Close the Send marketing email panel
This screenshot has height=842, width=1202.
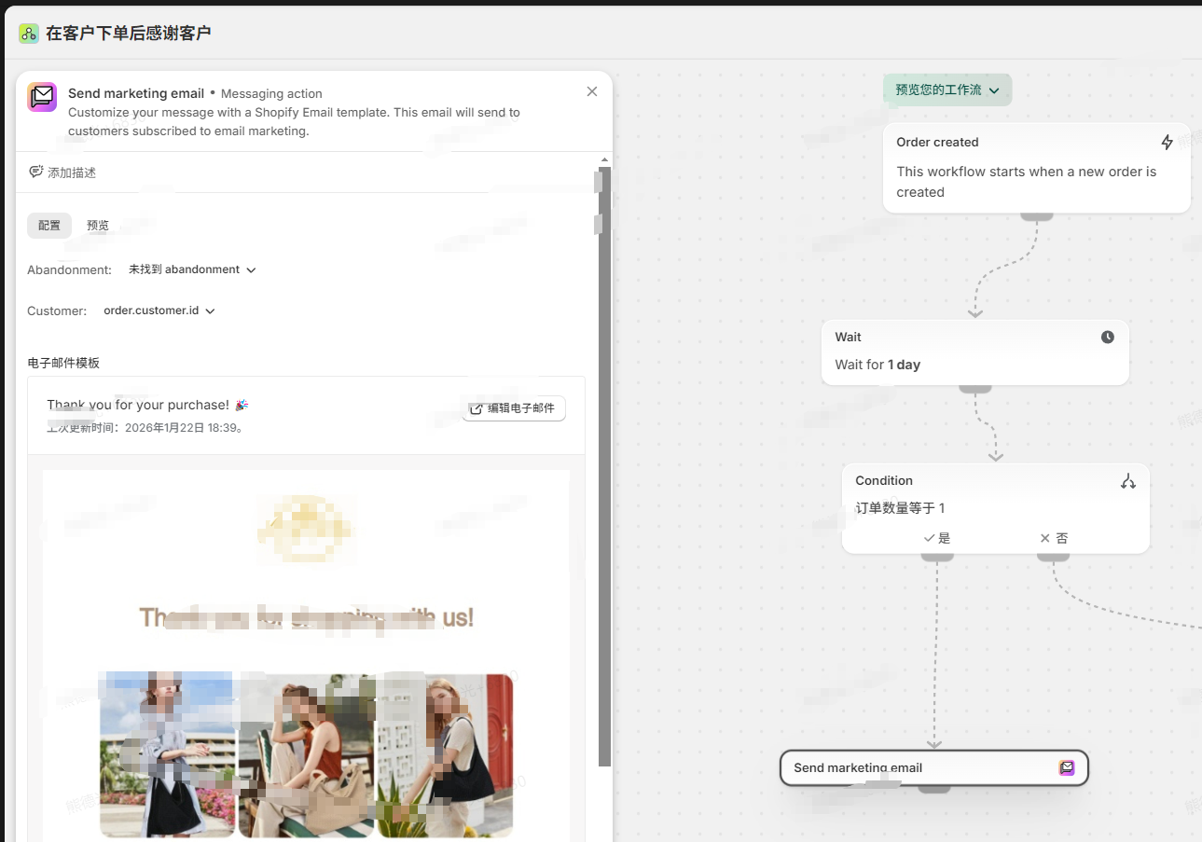coord(591,91)
